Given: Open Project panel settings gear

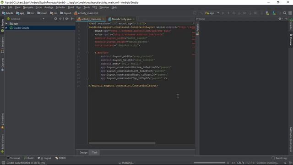Looking at the screenshot, I should [67, 19].
